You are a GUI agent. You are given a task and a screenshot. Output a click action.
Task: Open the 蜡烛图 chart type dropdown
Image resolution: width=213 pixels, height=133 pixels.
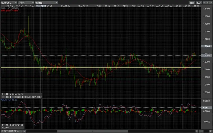pos(46,3)
